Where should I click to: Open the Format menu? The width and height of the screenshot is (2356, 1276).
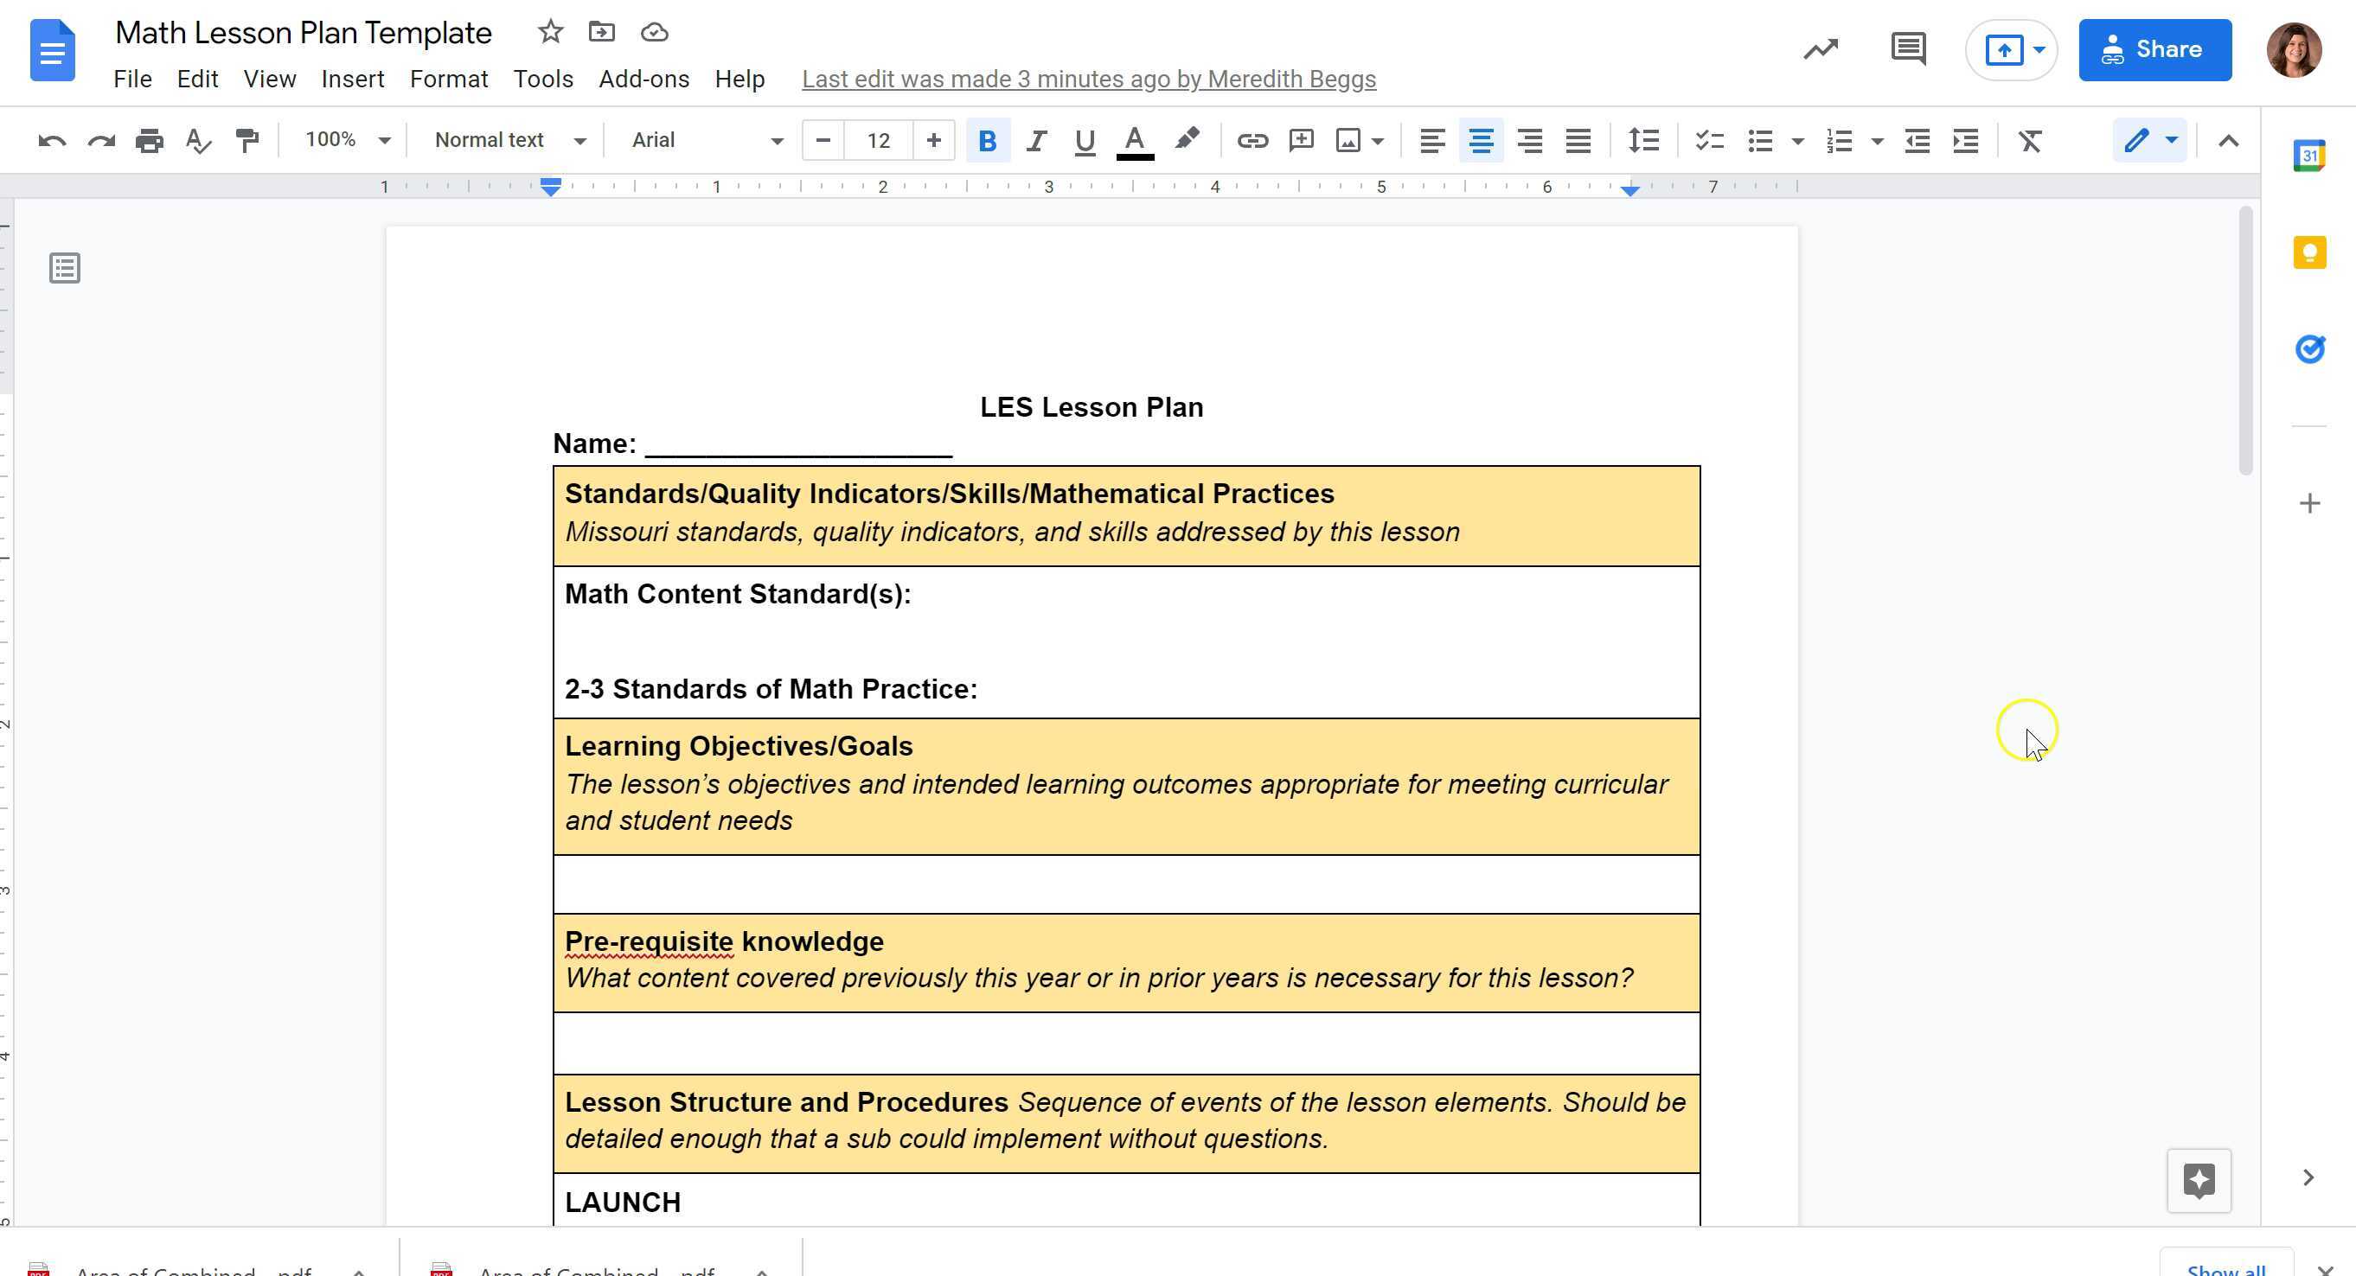pos(448,80)
